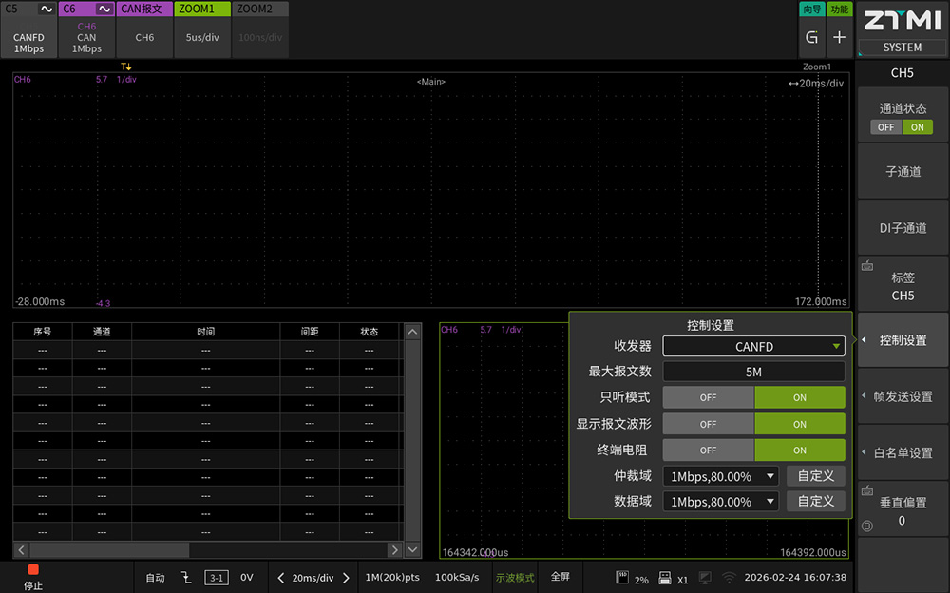950x593 pixels.
Task: Open 帧发送设置 menu item
Action: (x=902, y=396)
